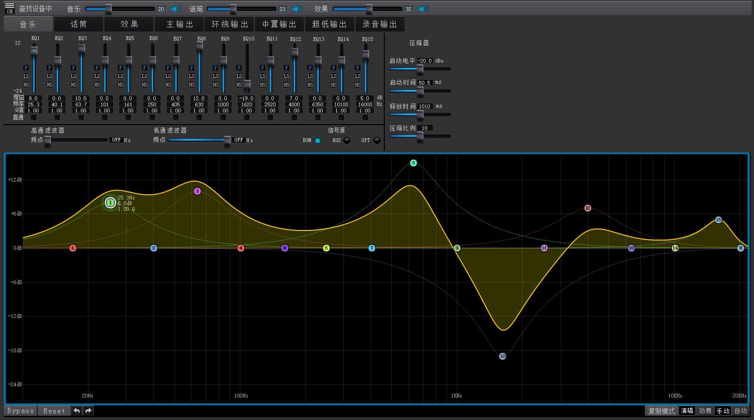Switch to the 超低输出 tab
Screen dimensions: 754x420
click(329, 24)
